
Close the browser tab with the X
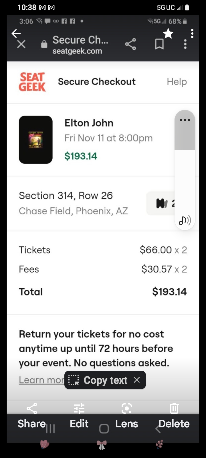pos(21,44)
